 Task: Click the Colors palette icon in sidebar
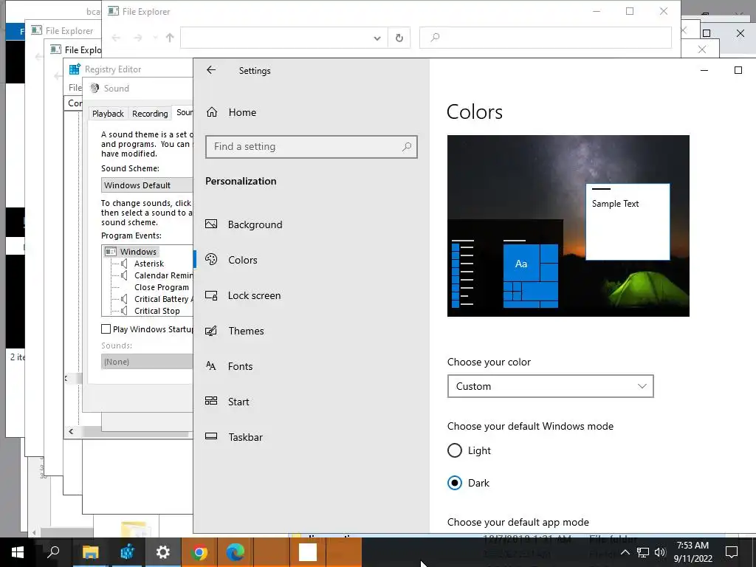point(211,259)
